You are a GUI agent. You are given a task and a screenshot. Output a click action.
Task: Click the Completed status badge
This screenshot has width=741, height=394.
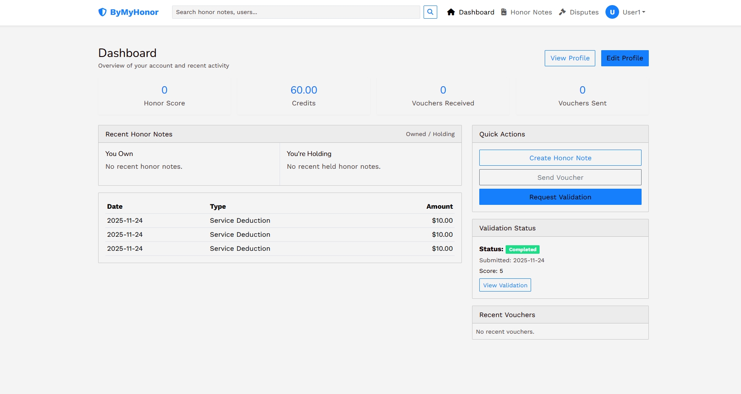coord(522,249)
